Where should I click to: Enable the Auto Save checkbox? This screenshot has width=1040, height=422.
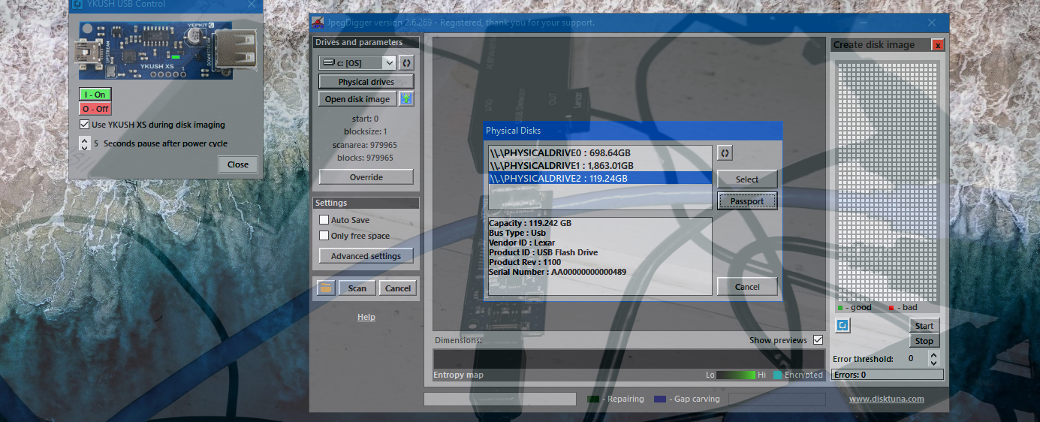[x=324, y=220]
